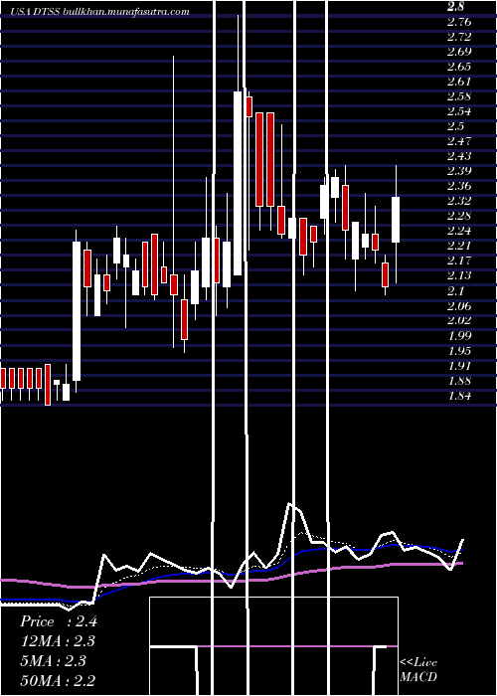
Task: Click the '<<Live MACD' label
Action: pyautogui.click(x=418, y=670)
